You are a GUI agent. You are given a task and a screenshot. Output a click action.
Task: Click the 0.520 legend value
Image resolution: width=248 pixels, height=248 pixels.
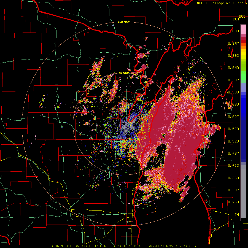pos(233,141)
